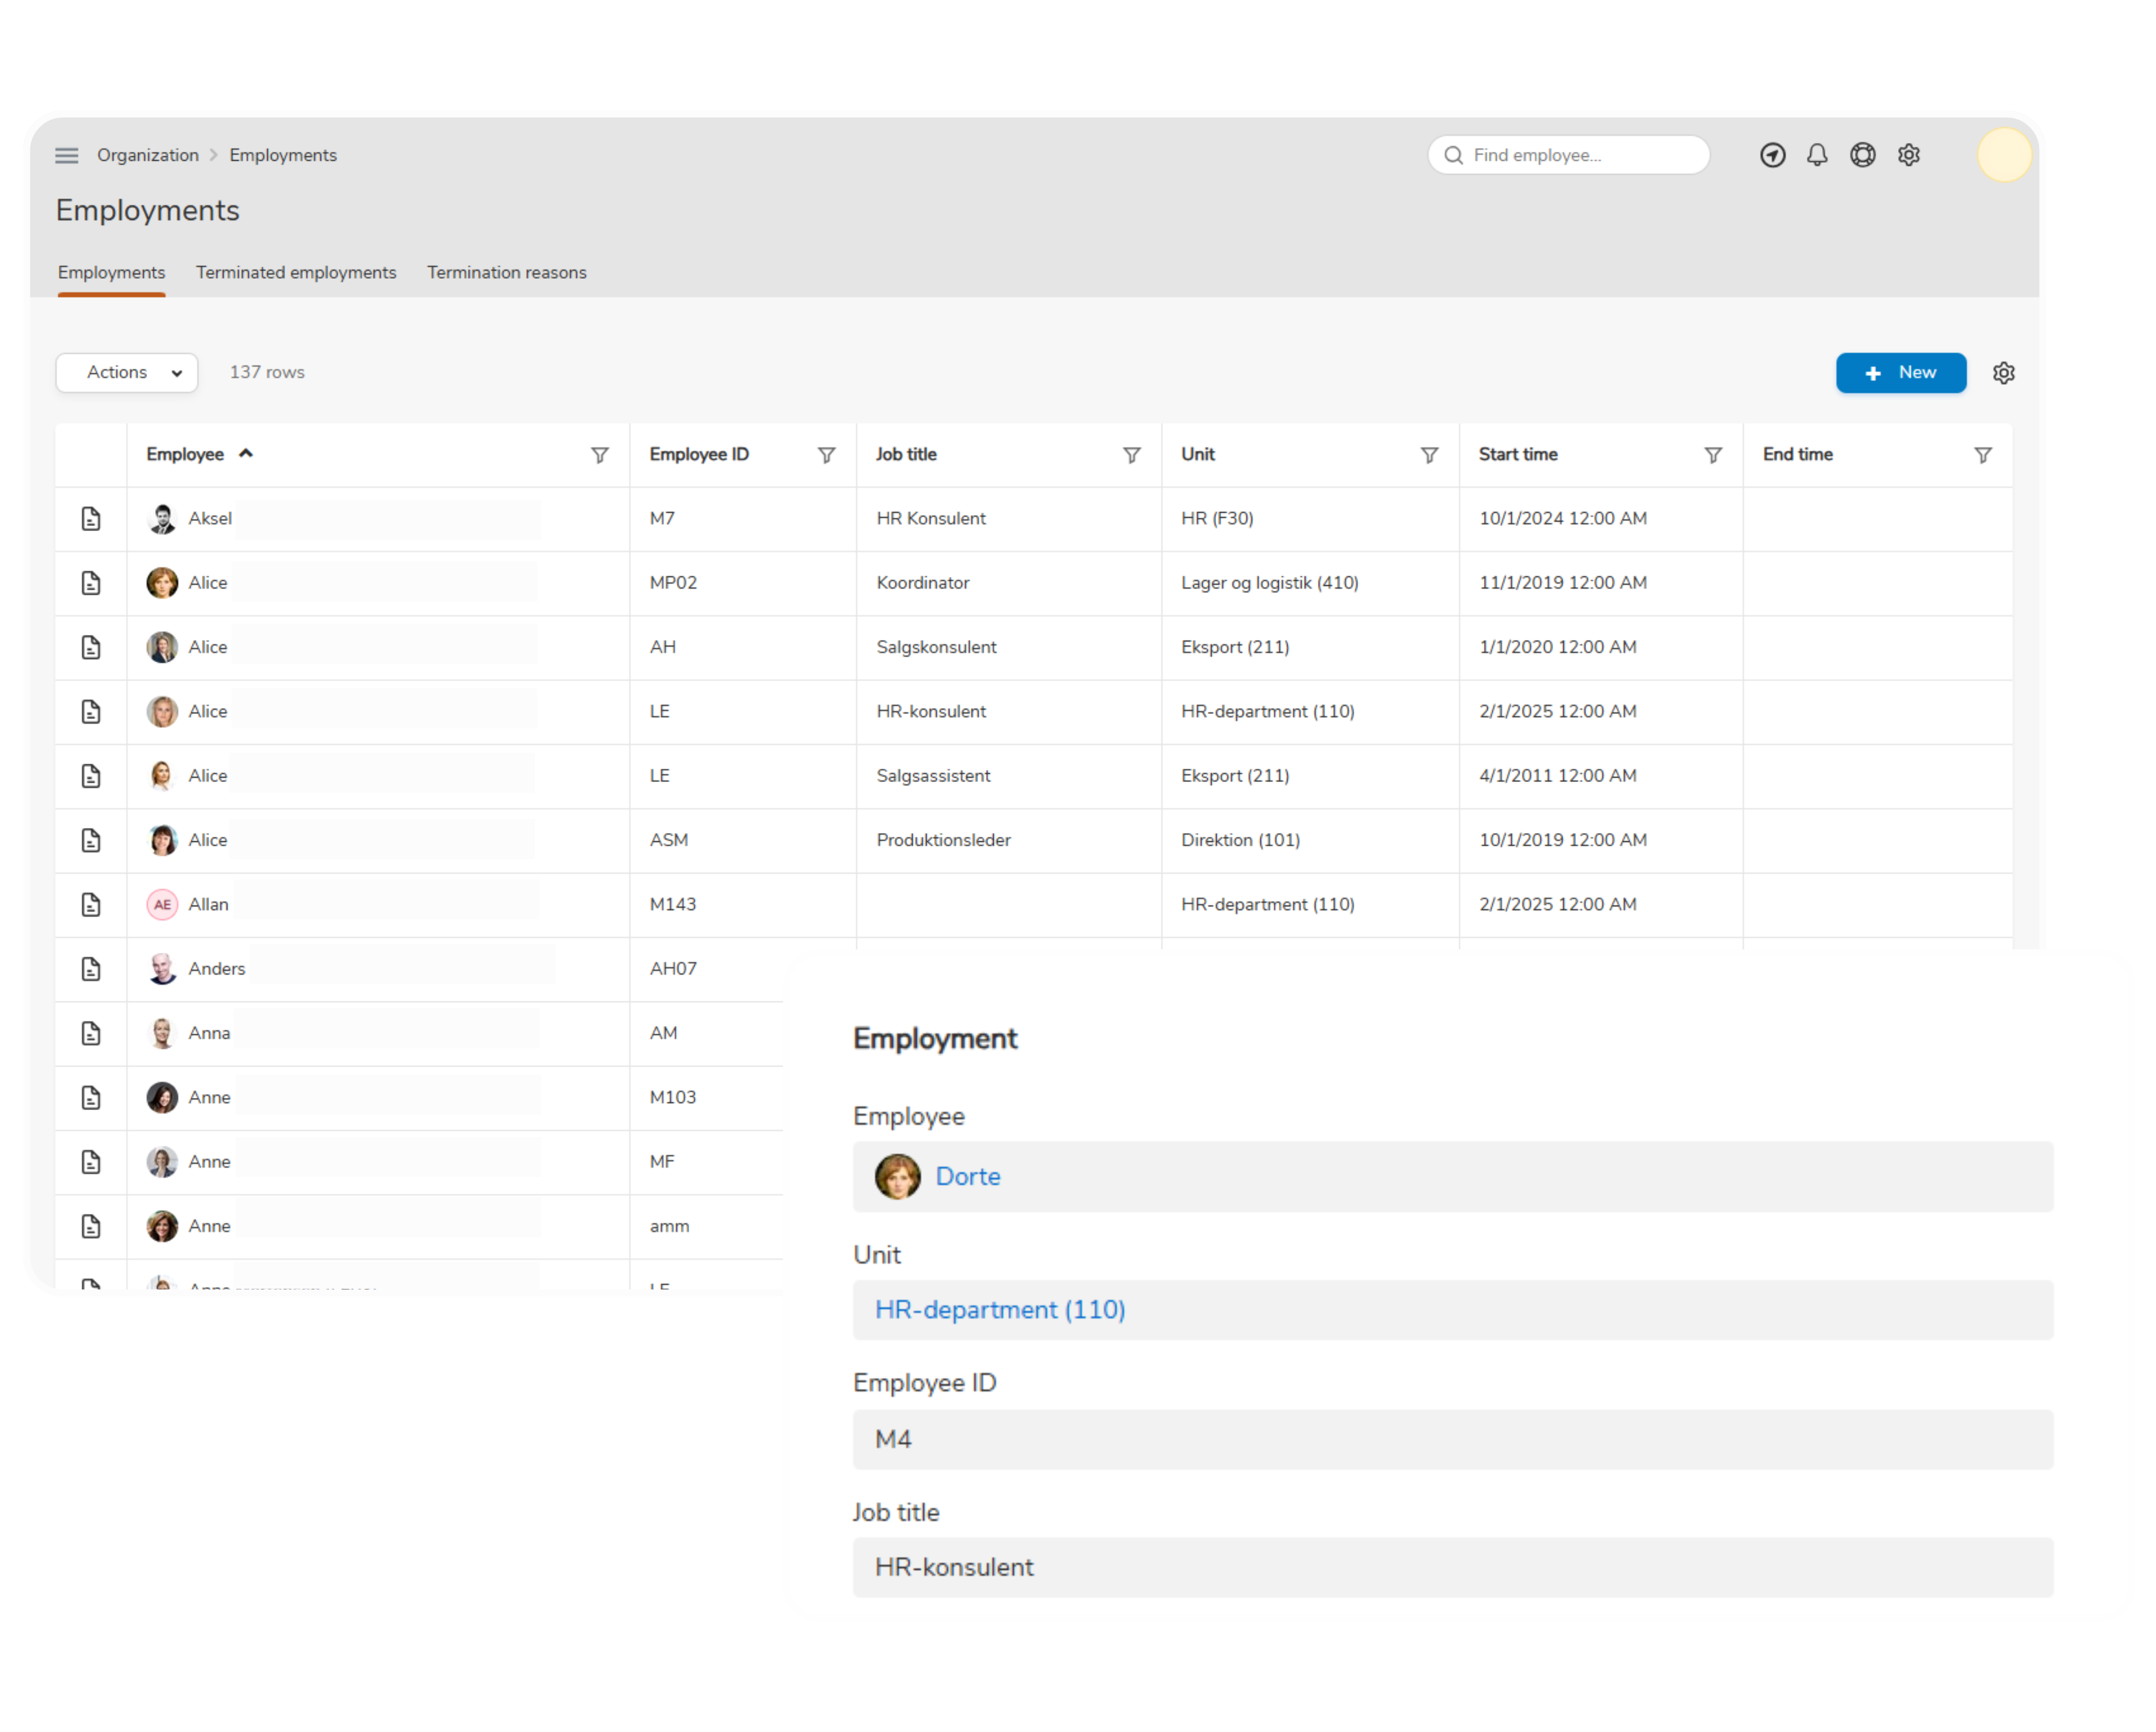This screenshot has width=2156, height=1732.
Task: Click the compass navigation icon in header
Action: pos(1772,155)
